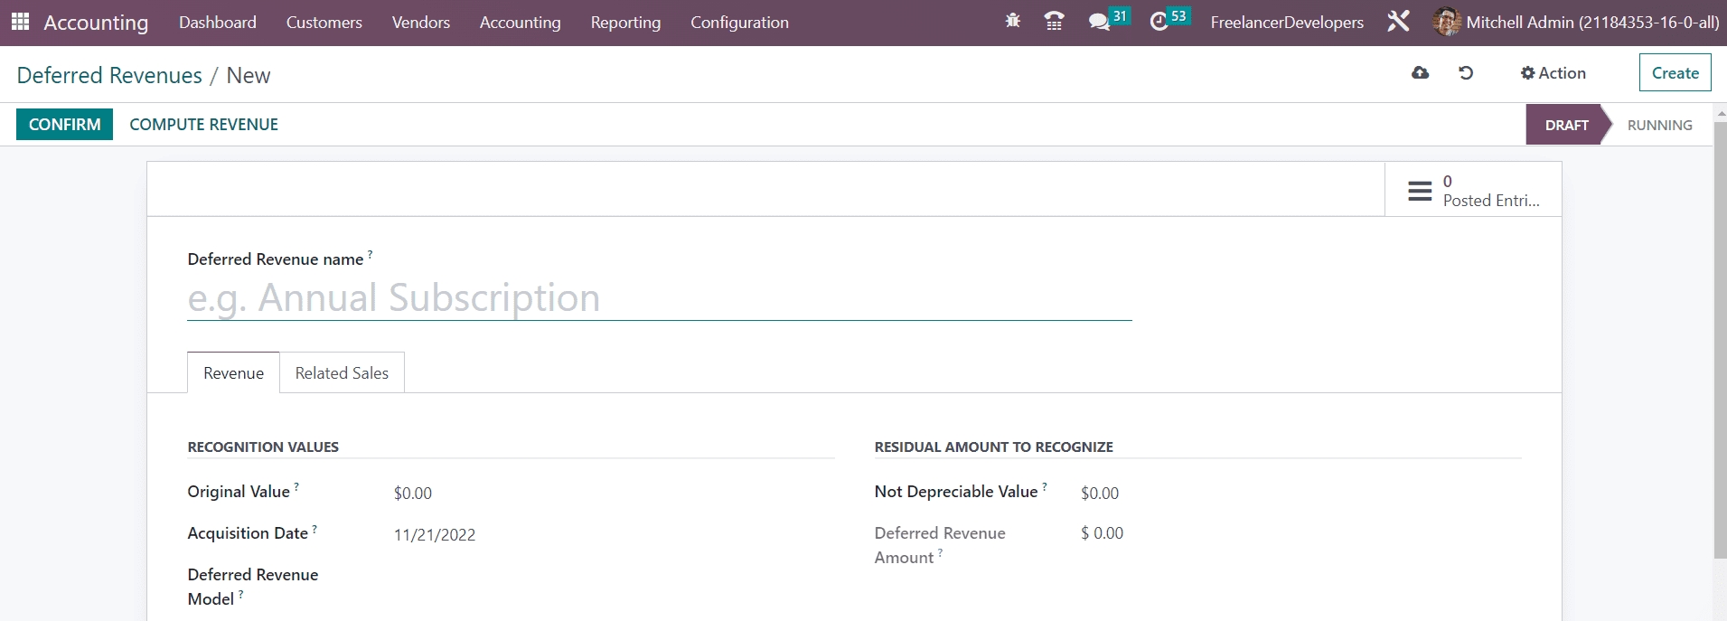1727x621 pixels.
Task: Click the Create button
Action: [1675, 73]
